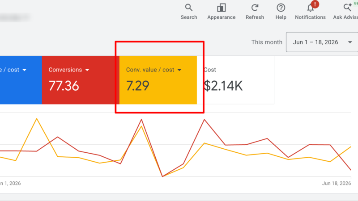358x201 pixels.
Task: Expand the Conversions metric dropdown arrow
Action: tap(87, 70)
